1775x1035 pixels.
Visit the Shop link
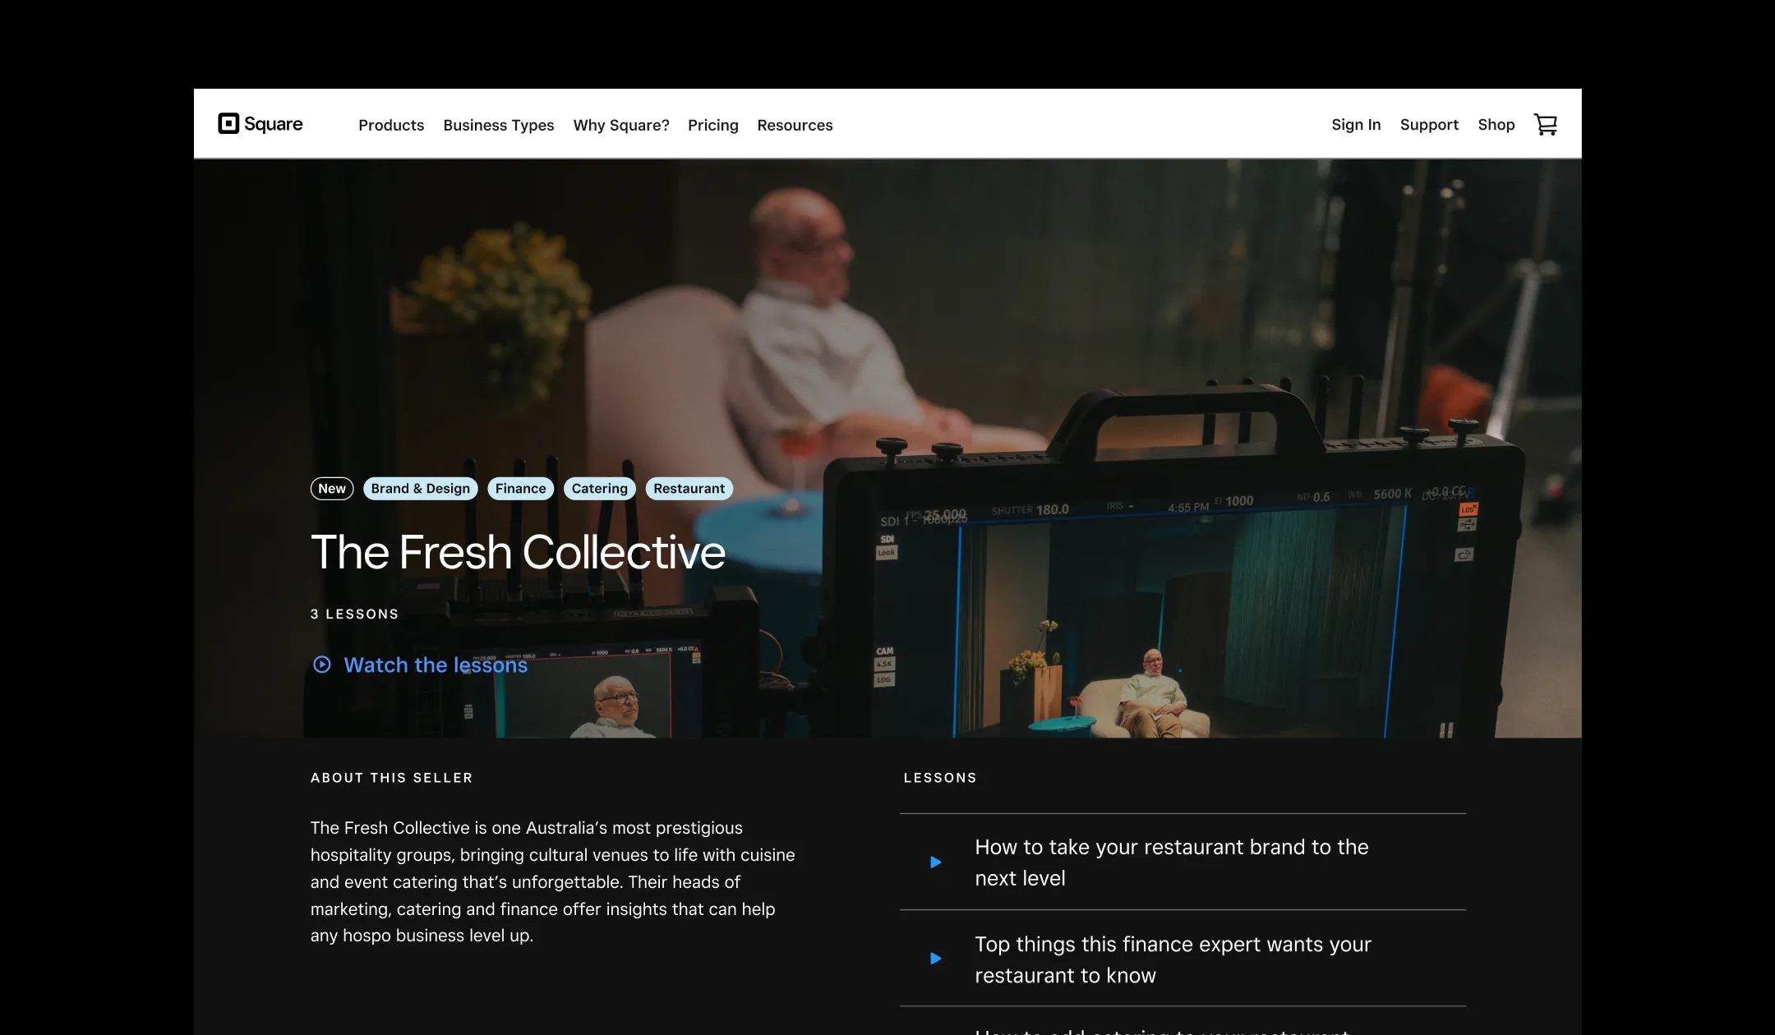click(x=1496, y=125)
